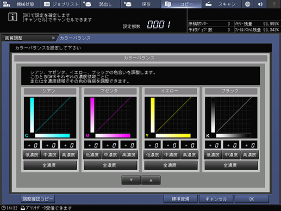281x211 pixels.
Task: Select マゼンタ 全濃度 button
Action: (110, 165)
